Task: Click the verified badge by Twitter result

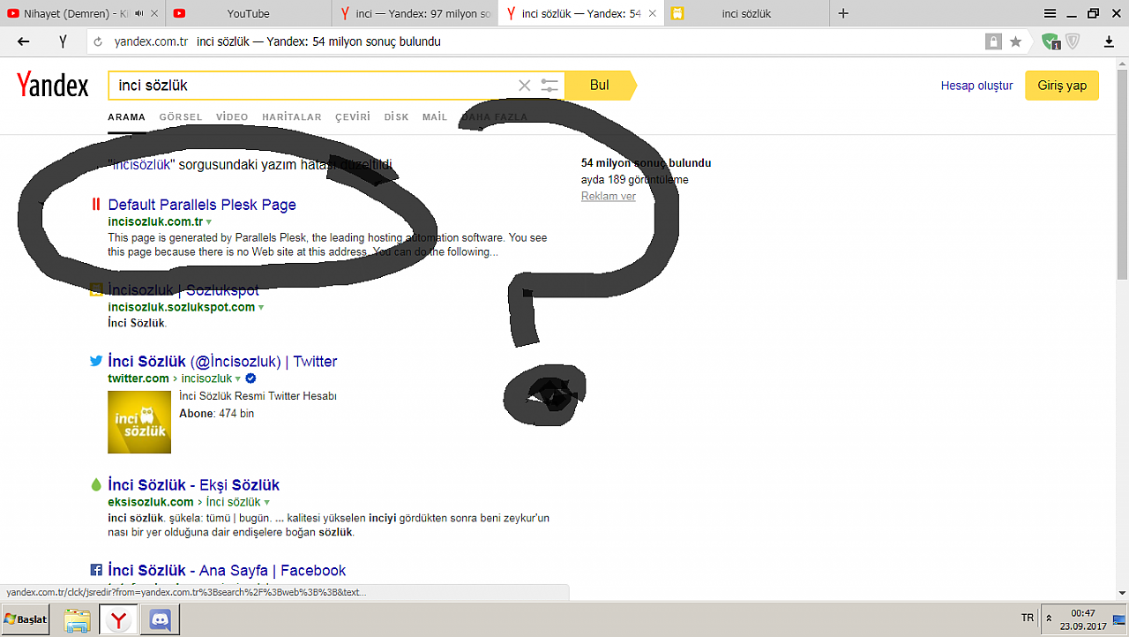Action: tap(250, 378)
